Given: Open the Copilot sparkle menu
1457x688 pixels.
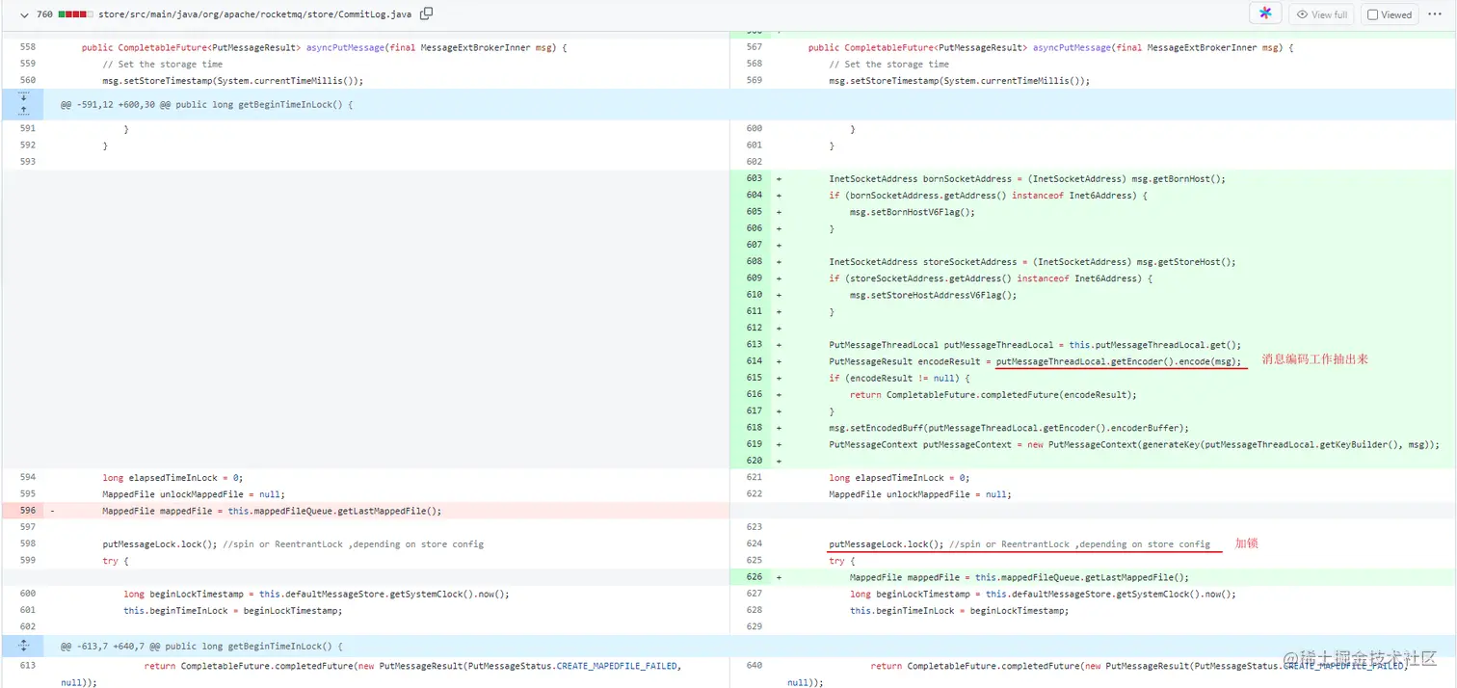Looking at the screenshot, I should point(1265,13).
